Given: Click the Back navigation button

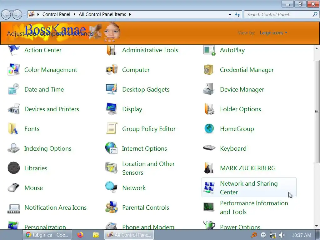Looking at the screenshot, I should click(6, 15).
